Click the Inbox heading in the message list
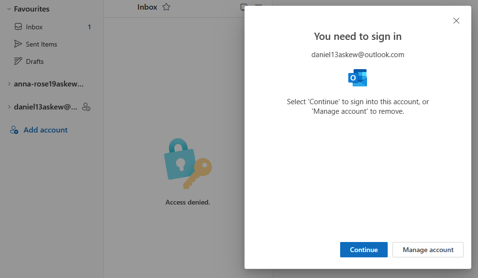 point(147,7)
